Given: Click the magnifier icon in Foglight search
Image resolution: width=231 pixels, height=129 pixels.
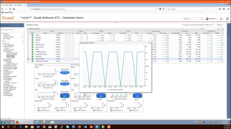Looking at the screenshot, I should [202, 19].
